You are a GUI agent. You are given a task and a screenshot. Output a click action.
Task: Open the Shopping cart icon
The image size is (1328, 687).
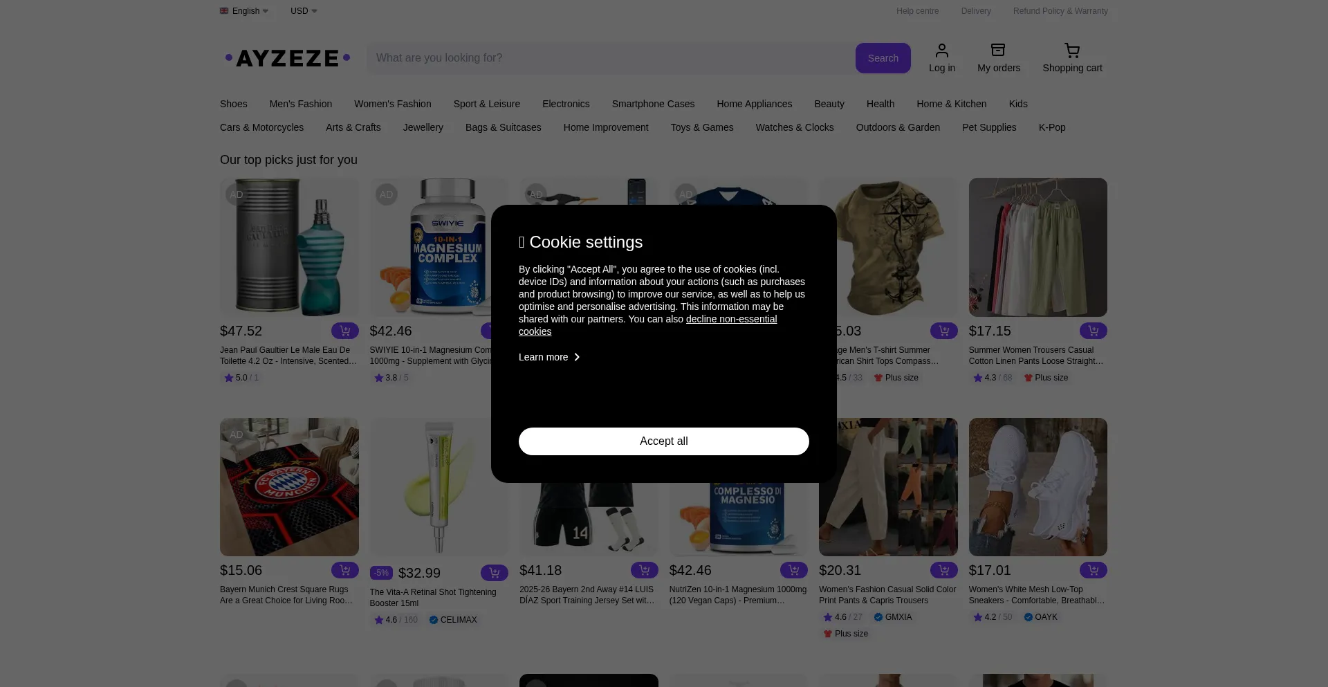pos(1072,51)
